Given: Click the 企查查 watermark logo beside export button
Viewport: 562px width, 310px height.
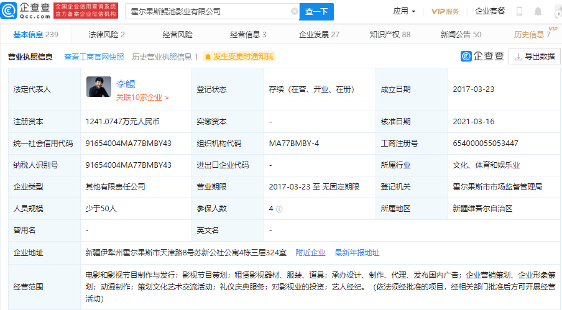Looking at the screenshot, I should point(482,57).
